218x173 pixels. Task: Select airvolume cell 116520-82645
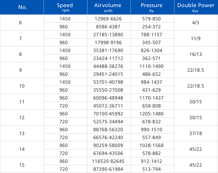click(x=108, y=161)
